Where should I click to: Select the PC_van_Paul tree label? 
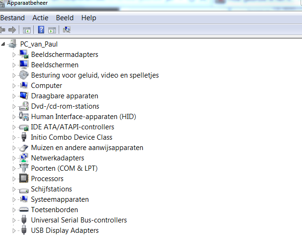(39, 44)
